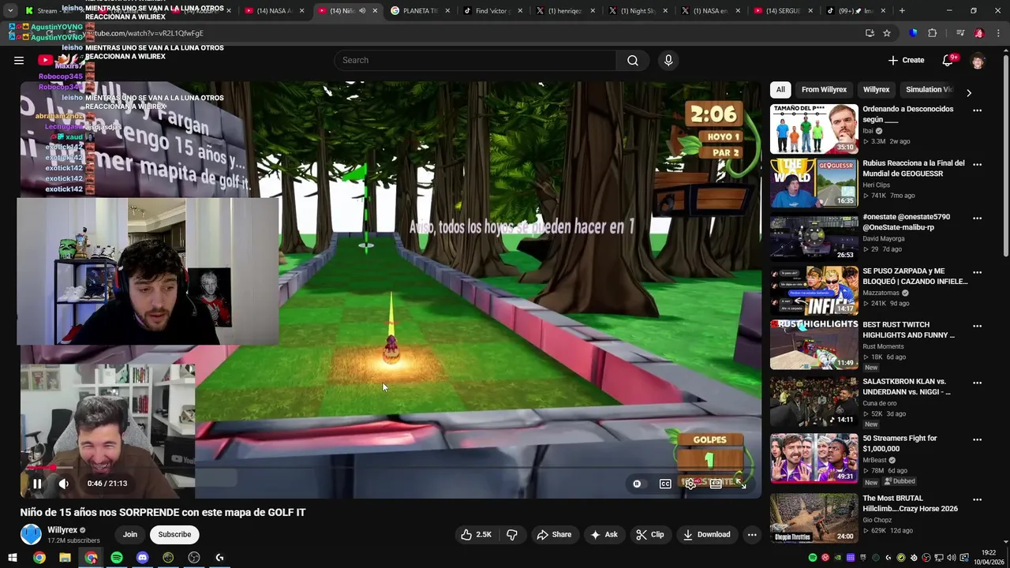Viewport: 1010px width, 568px height.
Task: Join the Willyrex channel membership
Action: (x=130, y=534)
